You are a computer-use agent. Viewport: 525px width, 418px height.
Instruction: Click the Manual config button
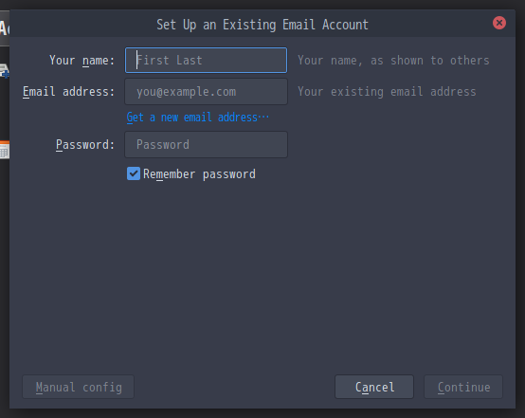pos(79,387)
